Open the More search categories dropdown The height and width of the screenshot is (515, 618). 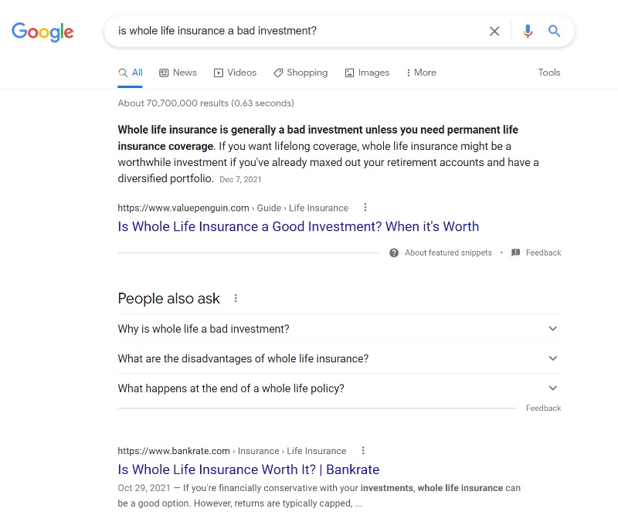pos(421,73)
